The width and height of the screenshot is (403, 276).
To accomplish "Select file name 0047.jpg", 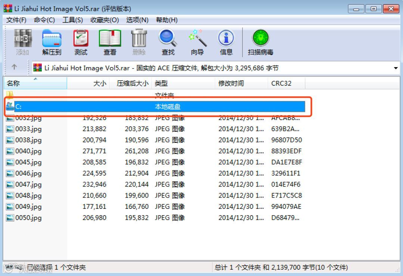I will click(28, 185).
